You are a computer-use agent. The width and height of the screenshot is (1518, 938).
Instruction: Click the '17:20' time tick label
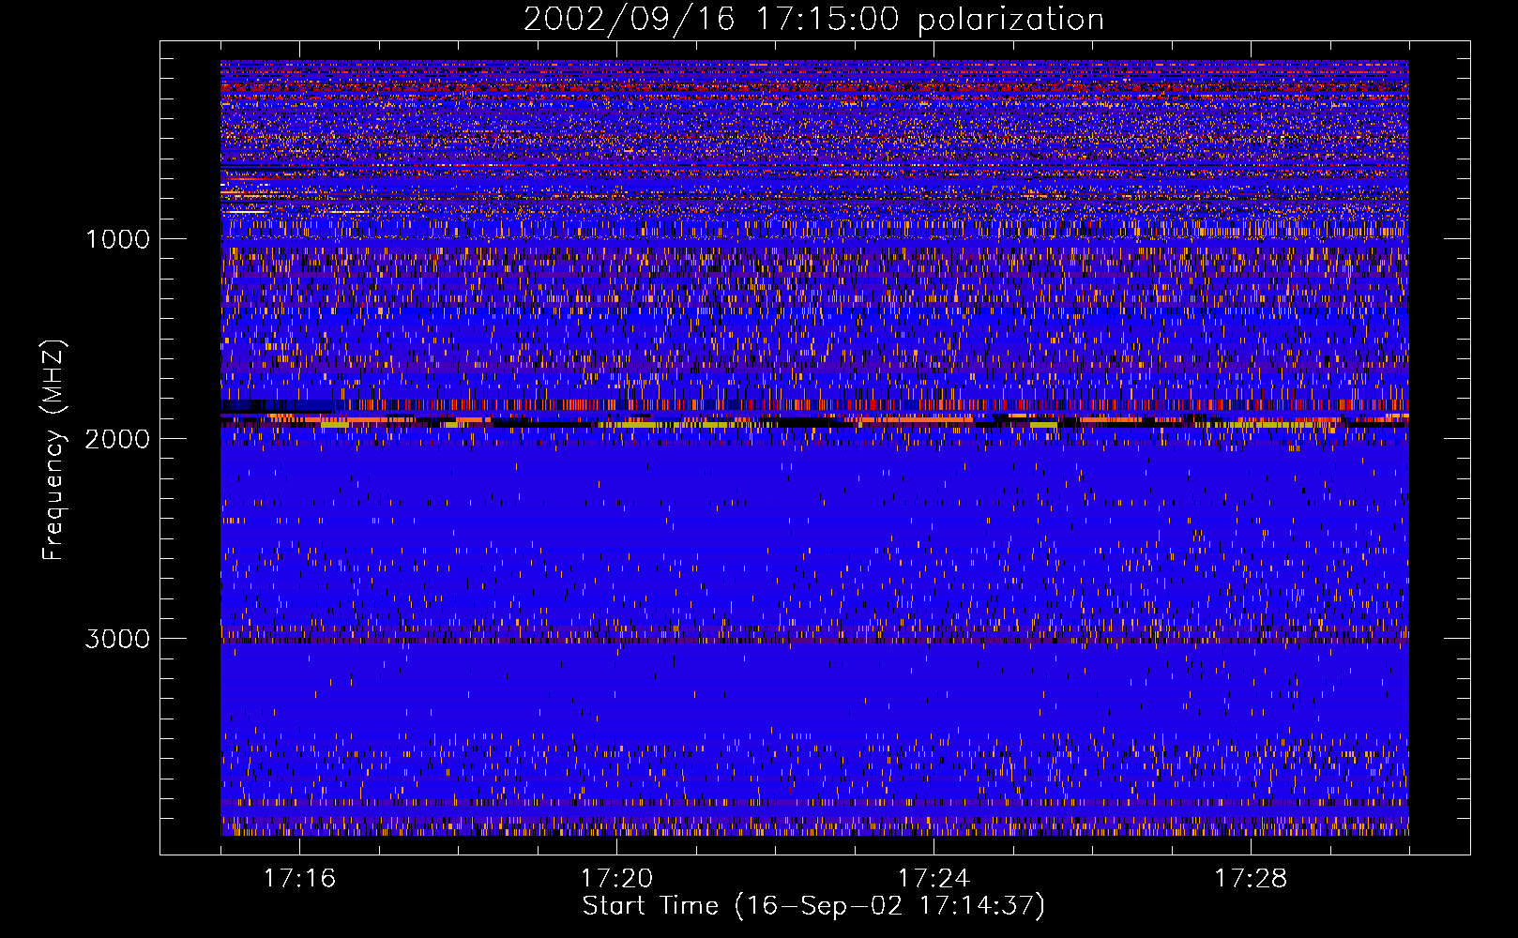616,879
